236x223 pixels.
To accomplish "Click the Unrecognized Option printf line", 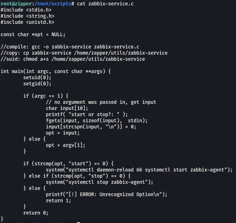I will (x=107, y=194).
